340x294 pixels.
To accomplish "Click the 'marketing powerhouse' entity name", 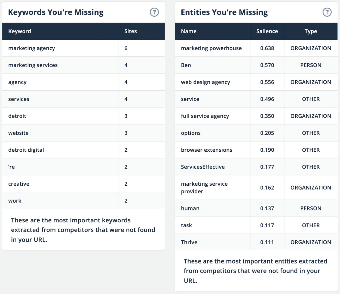I will point(211,48).
